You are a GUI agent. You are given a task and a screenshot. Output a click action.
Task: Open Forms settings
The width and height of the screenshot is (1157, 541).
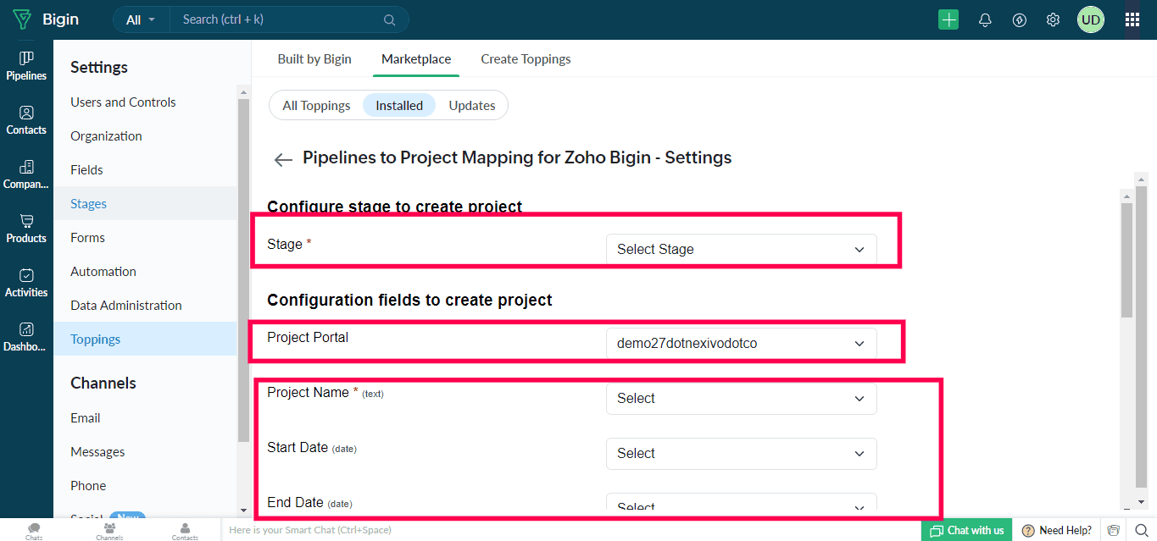coord(145,237)
